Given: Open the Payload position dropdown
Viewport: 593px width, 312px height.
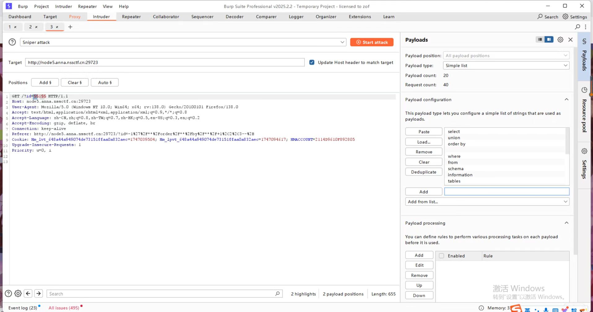Looking at the screenshot, I should [506, 55].
